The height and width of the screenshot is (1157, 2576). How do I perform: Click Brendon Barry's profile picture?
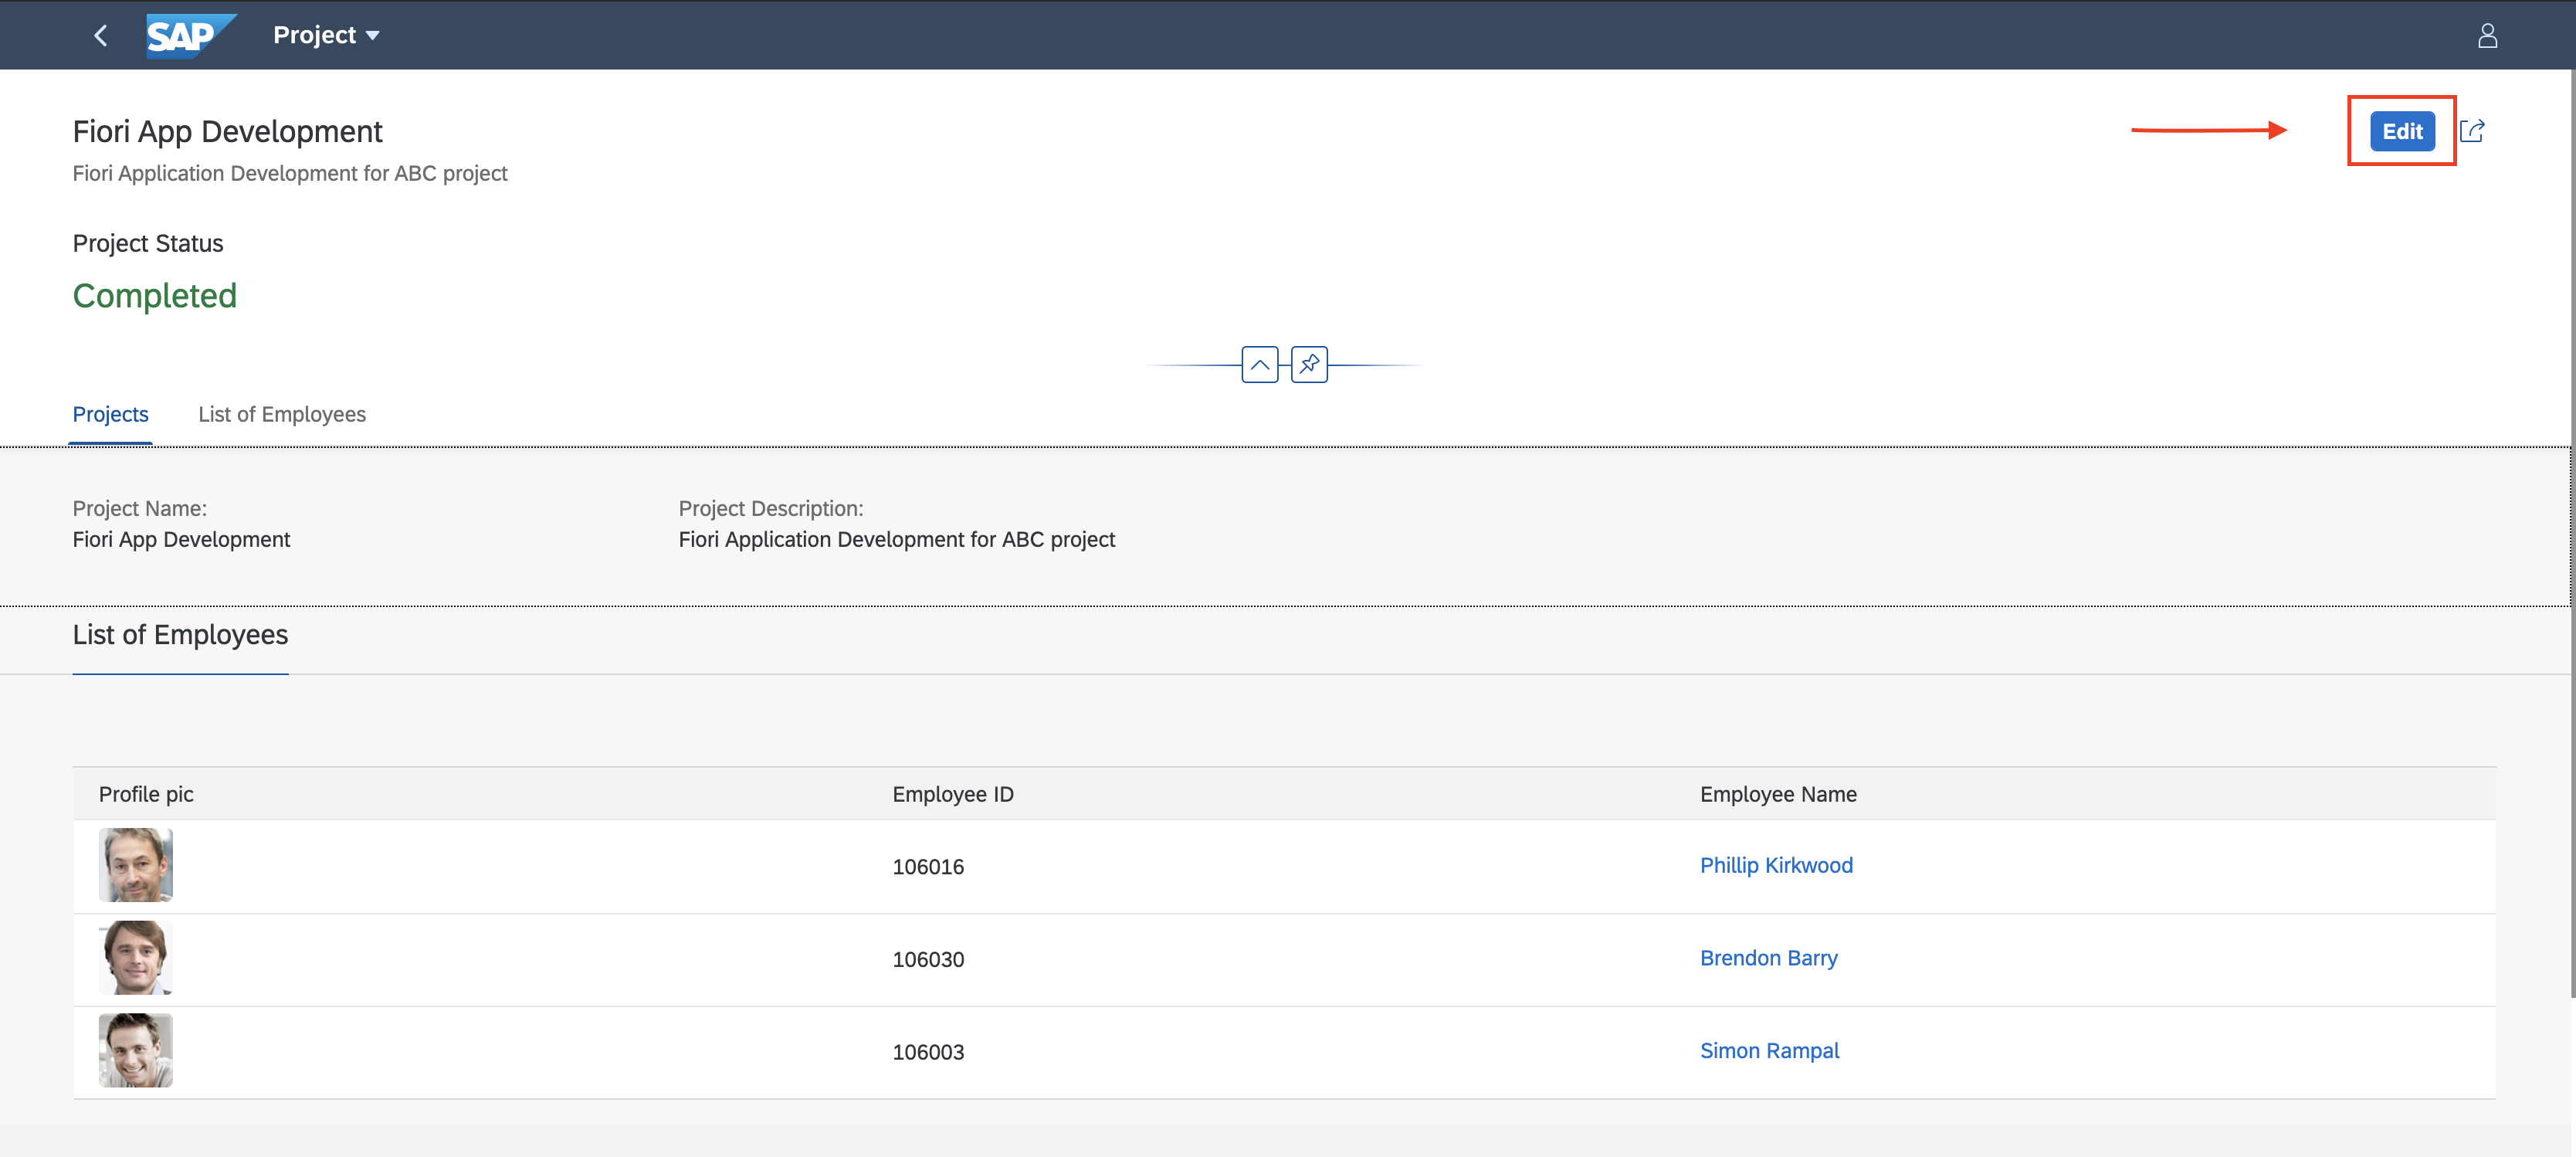tap(136, 958)
